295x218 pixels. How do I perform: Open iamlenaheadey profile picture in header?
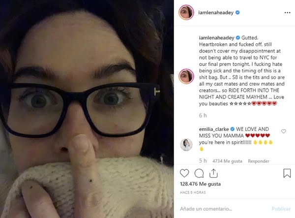[x=186, y=12]
